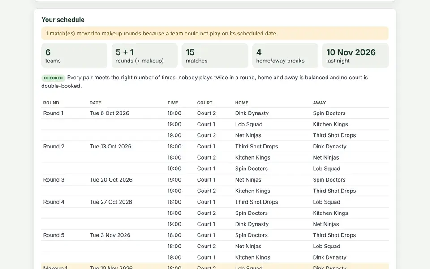This screenshot has width=430, height=269.
Task: Click 'Dink Dynasty' home team in Round 1
Action: coord(252,113)
